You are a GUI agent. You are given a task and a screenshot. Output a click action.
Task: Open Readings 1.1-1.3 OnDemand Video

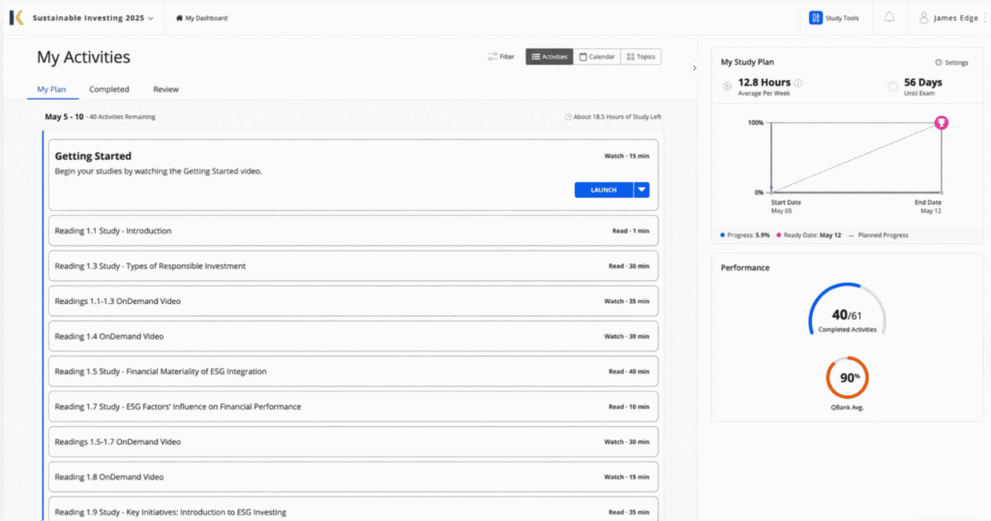(x=353, y=301)
